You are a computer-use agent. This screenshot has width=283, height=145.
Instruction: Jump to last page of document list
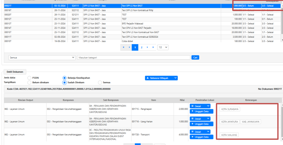(x=153, y=47)
